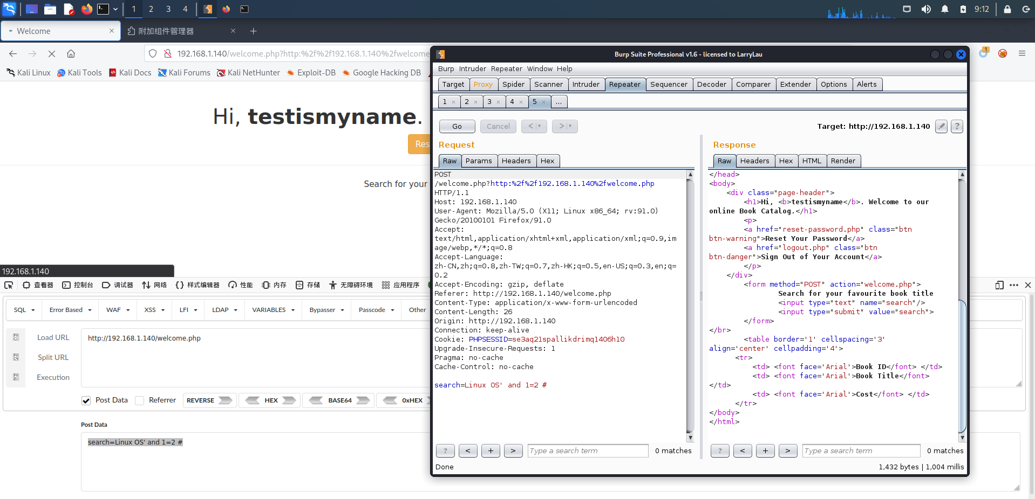1035x499 pixels.
Task: Click the browser home icon
Action: 71,53
